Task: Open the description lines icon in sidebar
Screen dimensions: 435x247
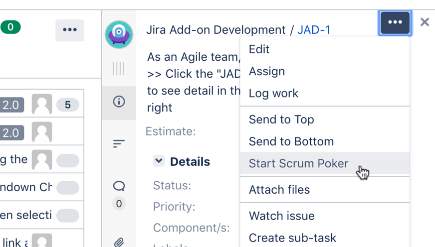Action: 119,144
